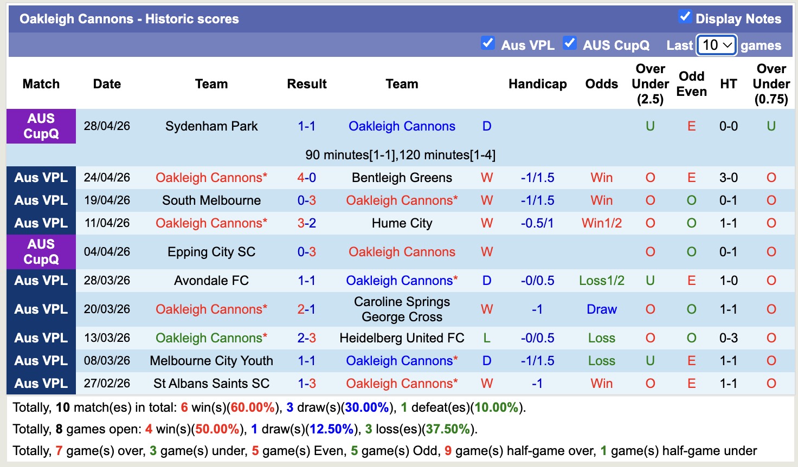Click the Aus VPL badge beside the Bentleigh Greens match
This screenshot has width=798, height=467.
tap(41, 177)
